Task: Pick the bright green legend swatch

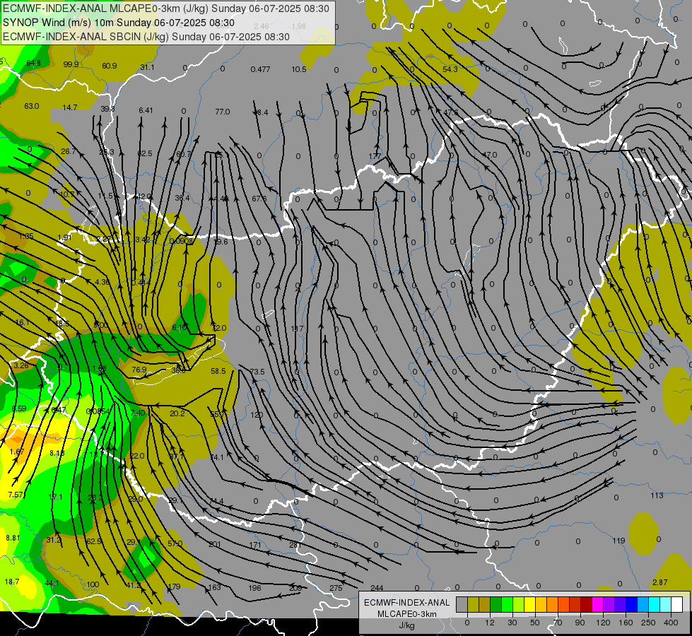Action: tap(507, 604)
